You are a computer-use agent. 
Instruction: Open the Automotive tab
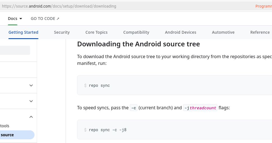click(223, 32)
